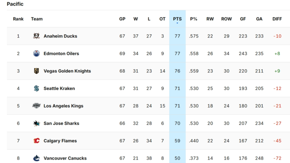Sort by the P% column header

194,19
